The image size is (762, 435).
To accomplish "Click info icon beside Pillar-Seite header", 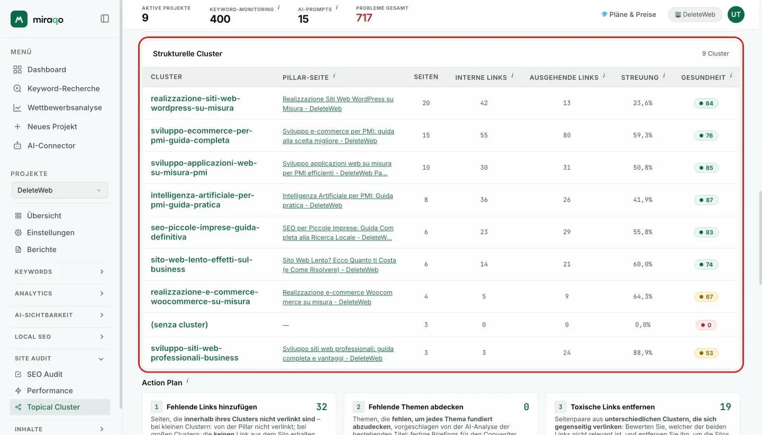I will (x=334, y=76).
